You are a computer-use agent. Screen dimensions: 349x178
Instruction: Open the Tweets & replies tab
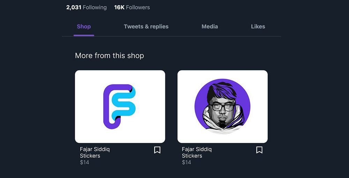pyautogui.click(x=146, y=26)
